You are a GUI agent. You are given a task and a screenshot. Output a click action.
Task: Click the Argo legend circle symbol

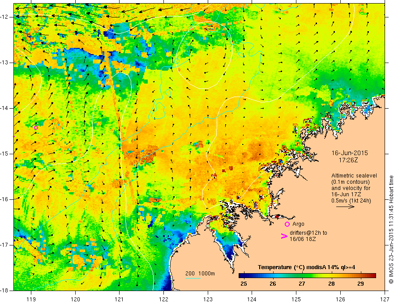coord(287,224)
